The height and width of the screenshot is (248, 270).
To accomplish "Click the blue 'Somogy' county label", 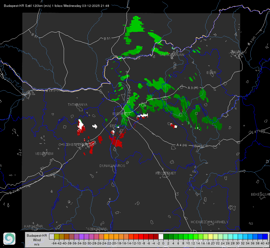I will 55,204.
